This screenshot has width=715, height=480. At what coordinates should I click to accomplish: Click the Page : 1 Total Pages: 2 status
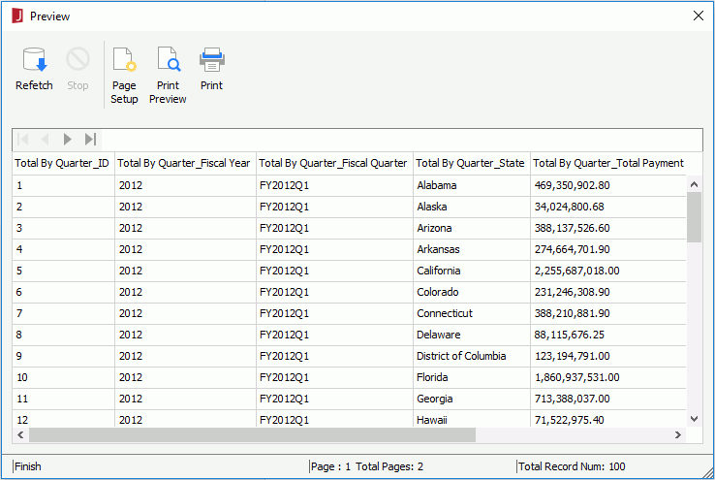[367, 466]
